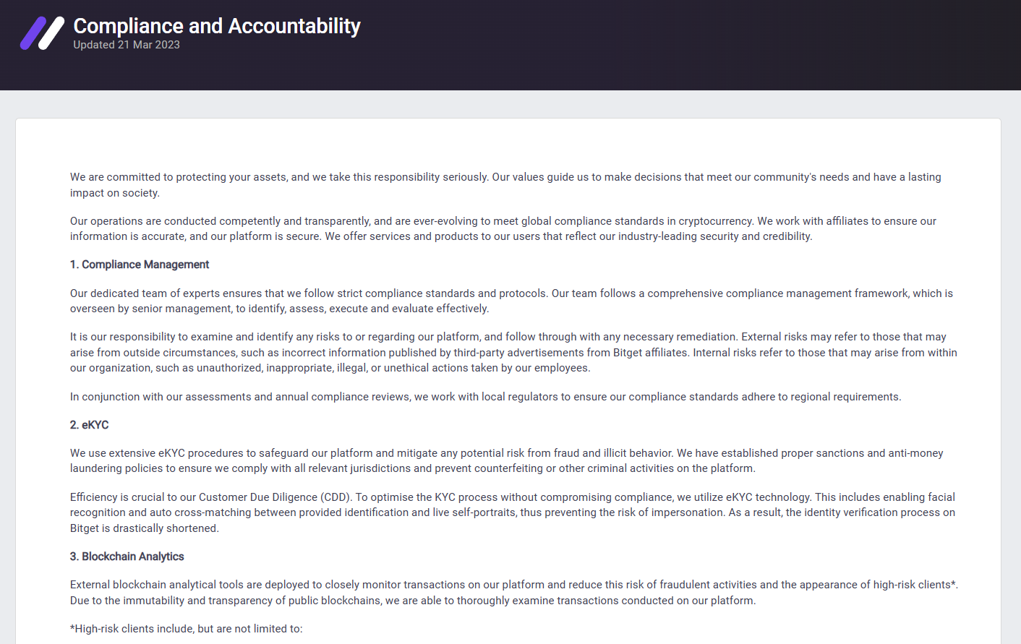The width and height of the screenshot is (1021, 644).
Task: Select the '2. eKYC' section heading
Action: pyautogui.click(x=89, y=425)
